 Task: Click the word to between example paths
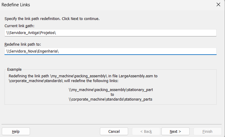tap(112, 95)
